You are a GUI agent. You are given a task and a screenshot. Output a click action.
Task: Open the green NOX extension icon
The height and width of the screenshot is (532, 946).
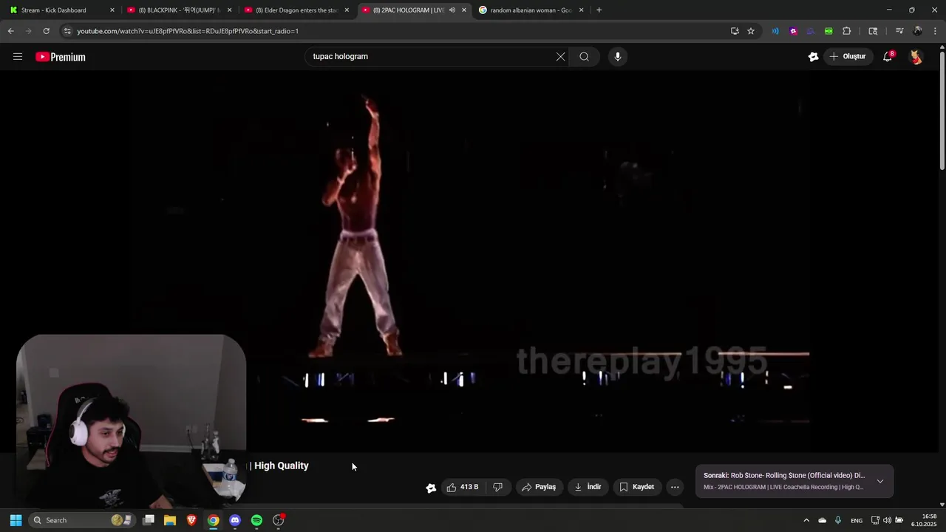click(828, 31)
